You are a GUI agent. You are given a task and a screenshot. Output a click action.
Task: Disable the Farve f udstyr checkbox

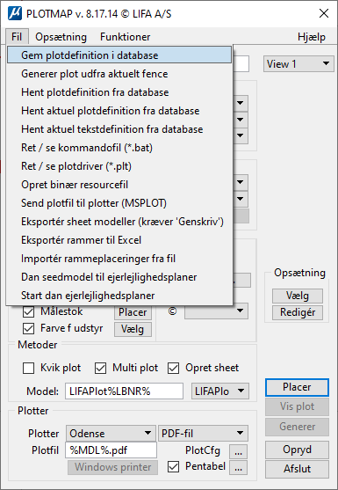click(x=29, y=329)
